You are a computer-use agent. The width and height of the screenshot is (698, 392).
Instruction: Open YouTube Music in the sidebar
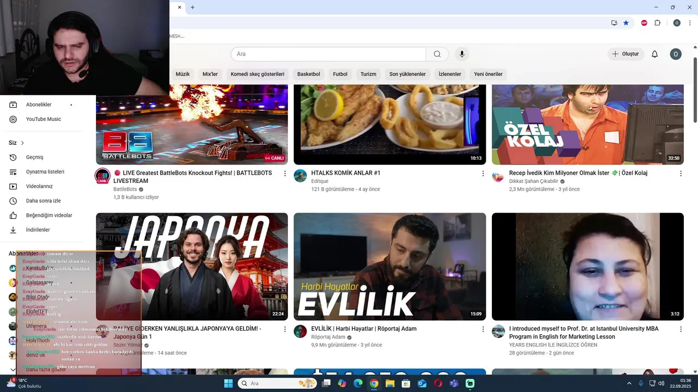tap(44, 119)
